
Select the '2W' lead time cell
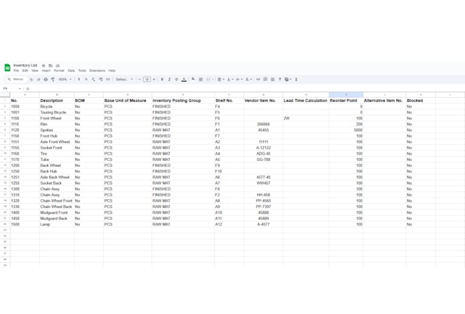pyautogui.click(x=306, y=118)
